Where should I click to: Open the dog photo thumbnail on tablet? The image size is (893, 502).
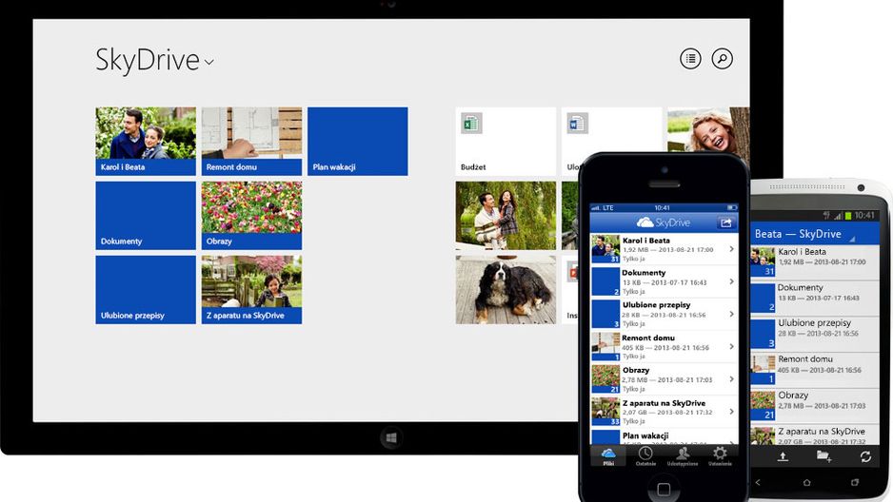point(506,290)
